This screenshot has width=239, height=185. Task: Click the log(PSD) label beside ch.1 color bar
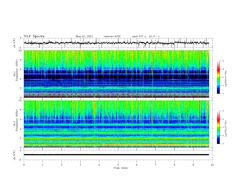tap(226, 79)
